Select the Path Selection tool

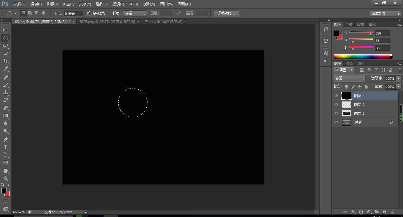click(6, 155)
